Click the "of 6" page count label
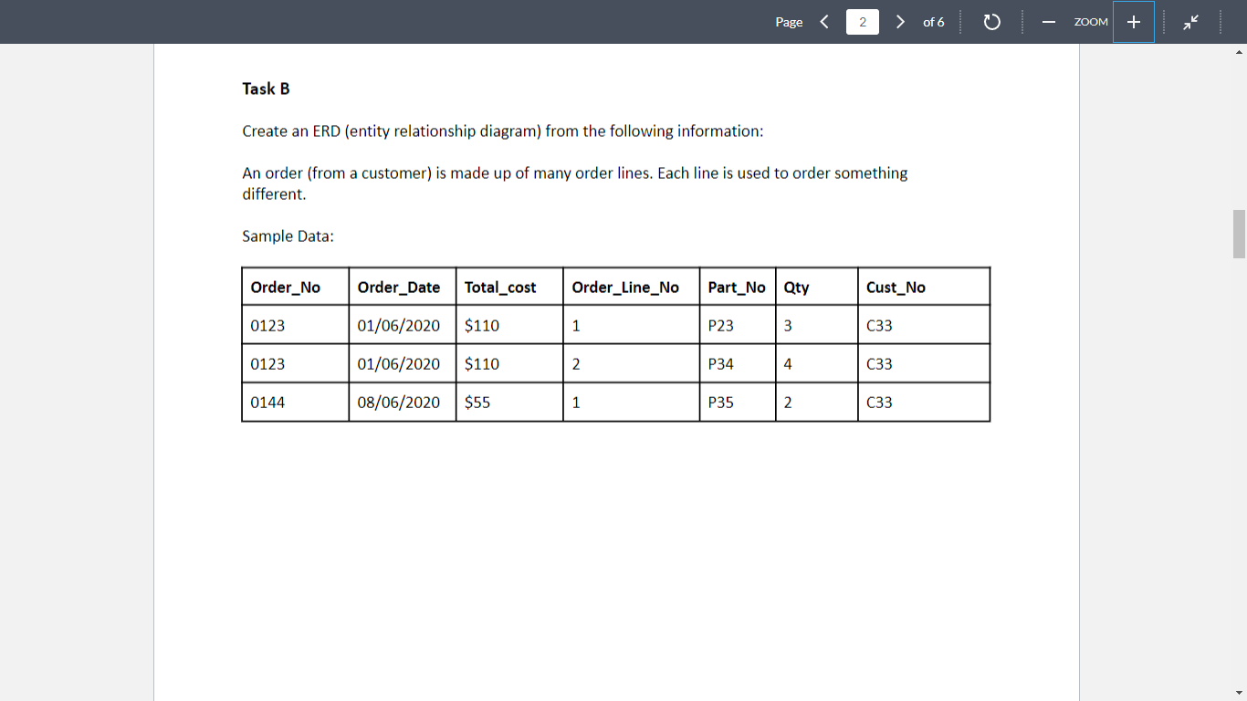This screenshot has width=1247, height=701. 934,22
